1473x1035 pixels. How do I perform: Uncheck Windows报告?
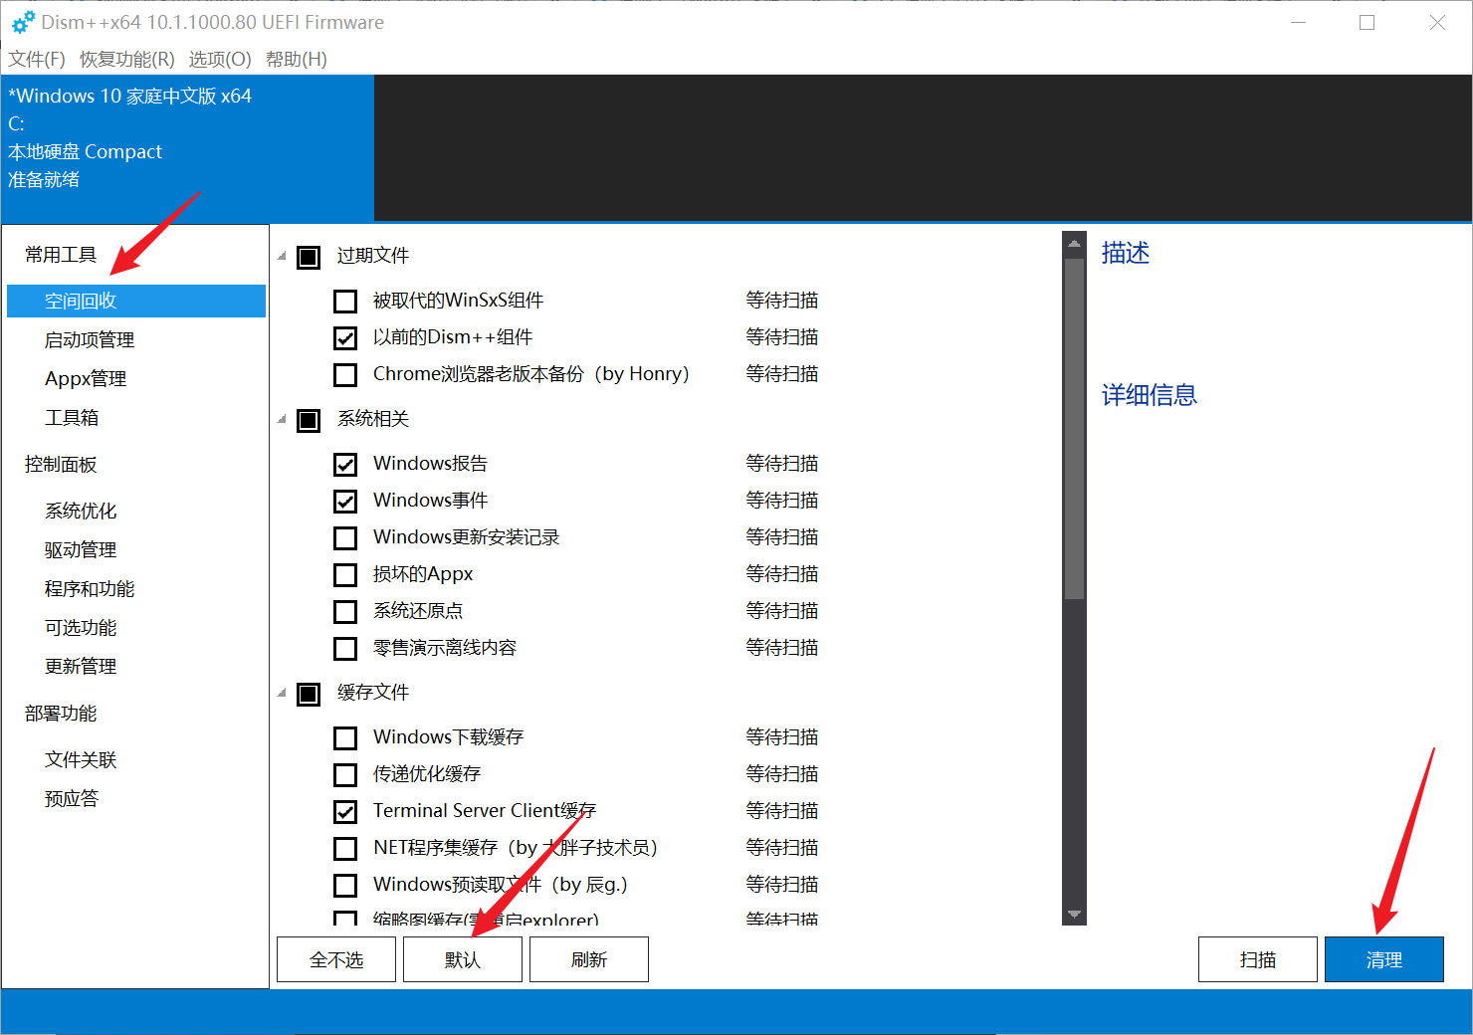coord(345,465)
